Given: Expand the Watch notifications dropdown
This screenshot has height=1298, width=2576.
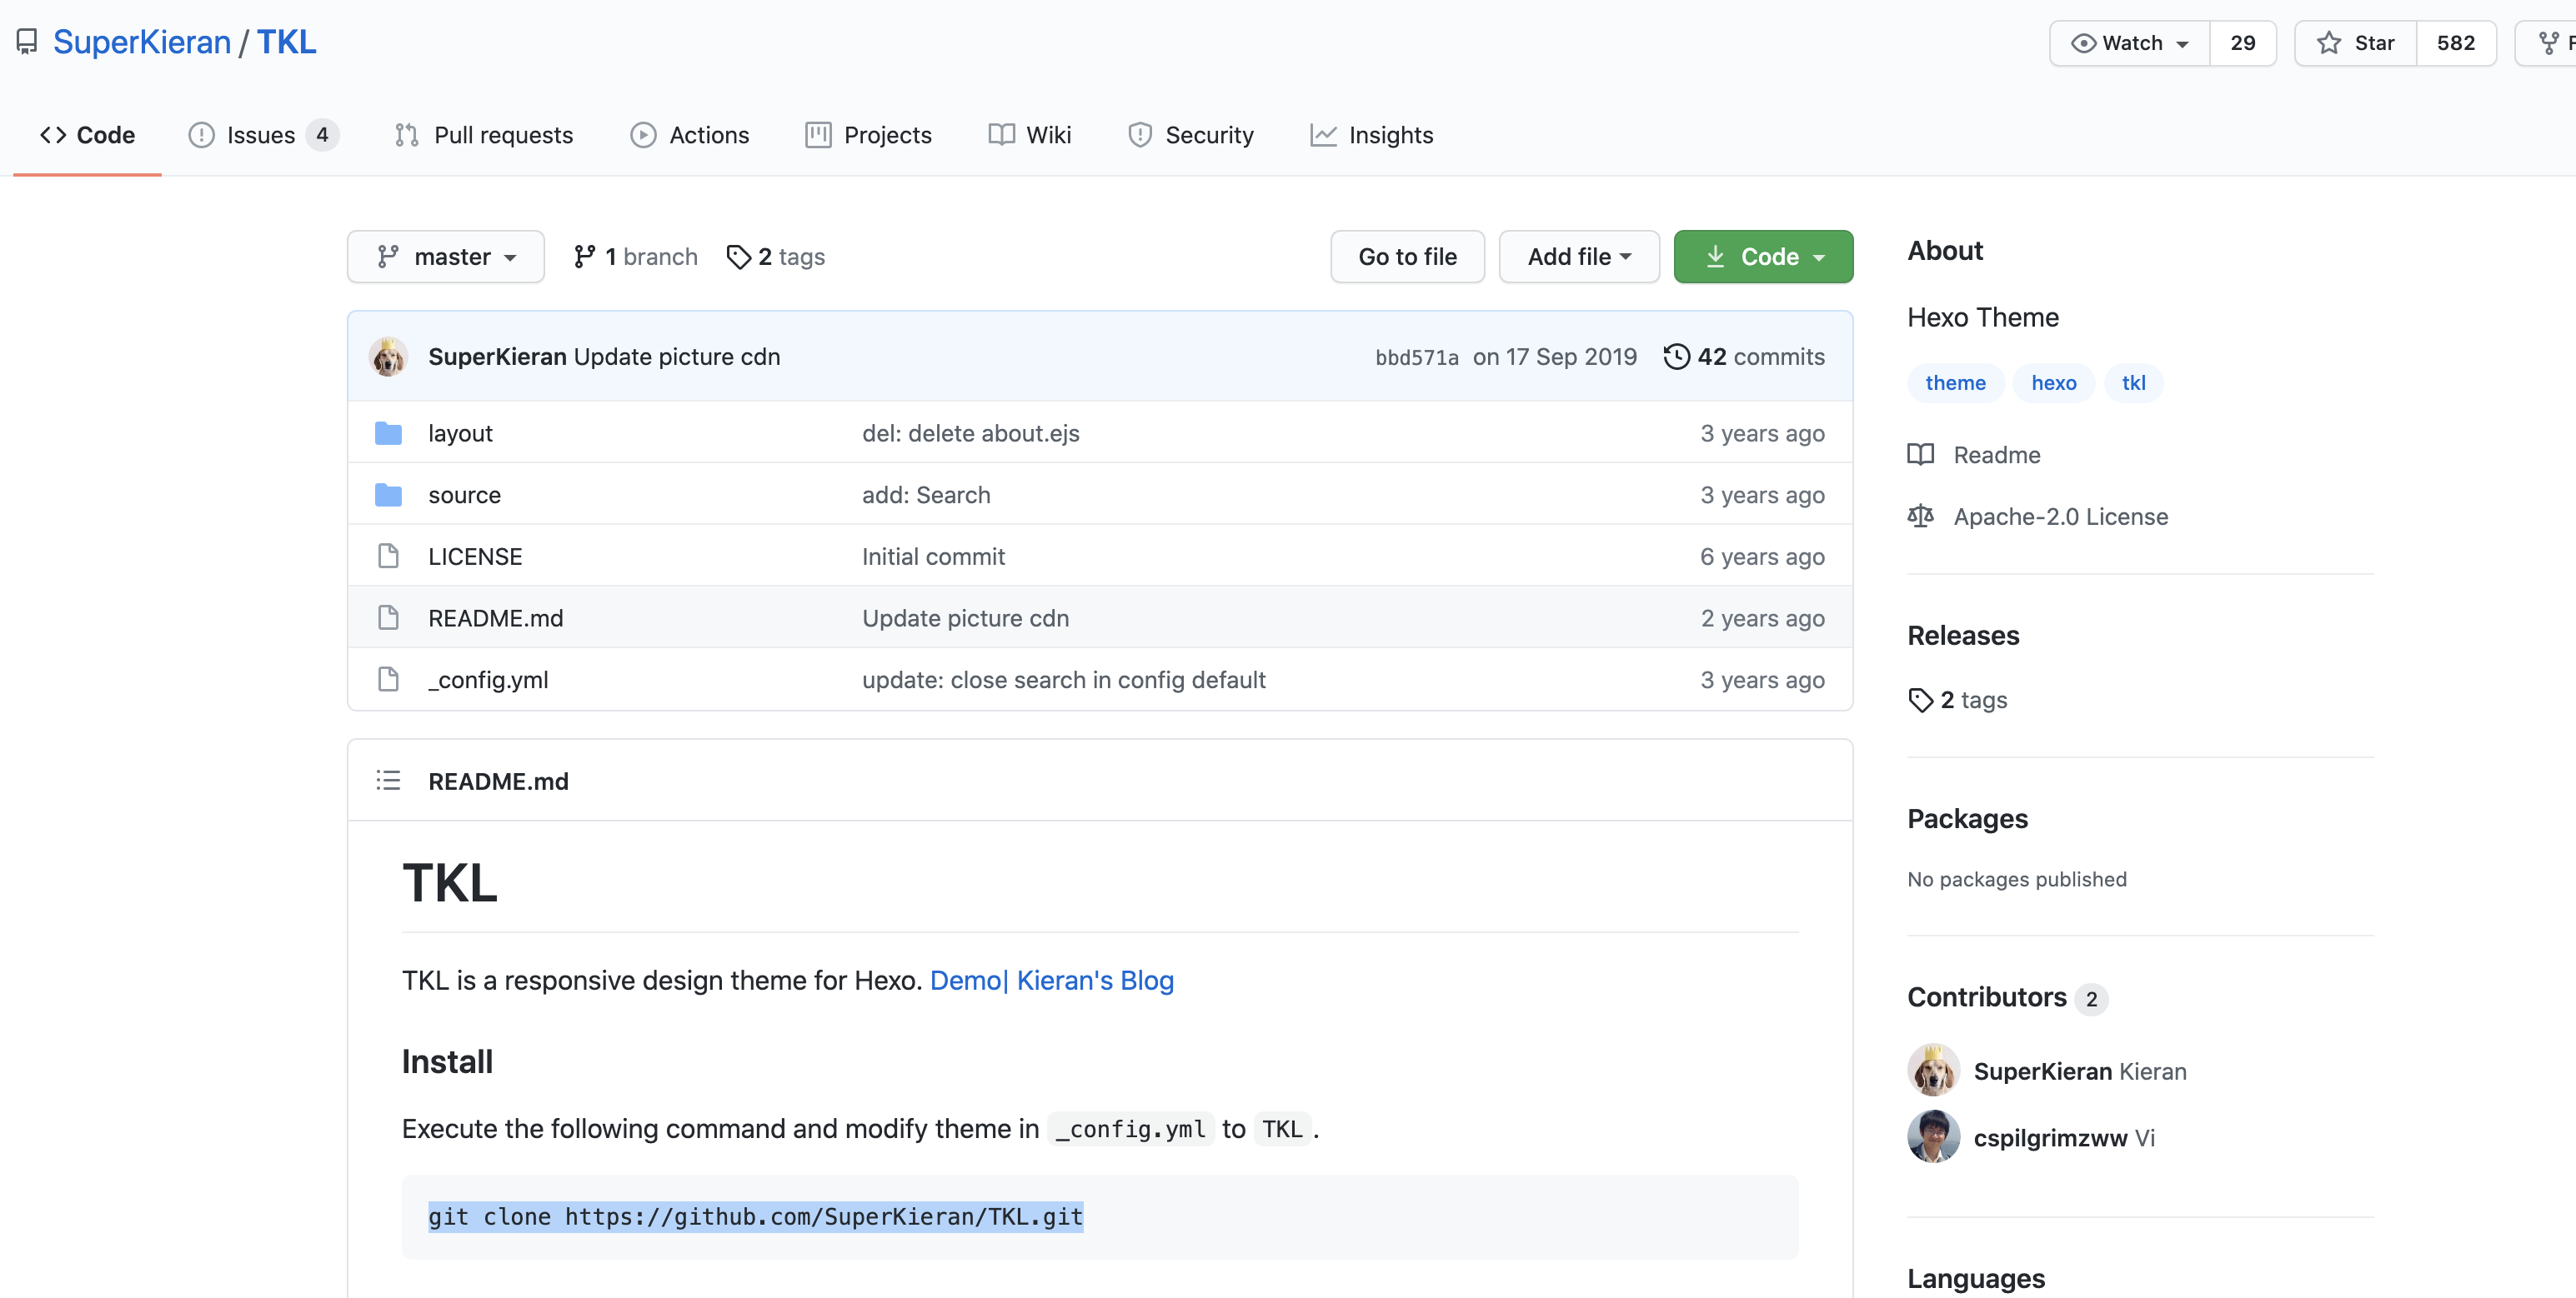Looking at the screenshot, I should 2130,43.
